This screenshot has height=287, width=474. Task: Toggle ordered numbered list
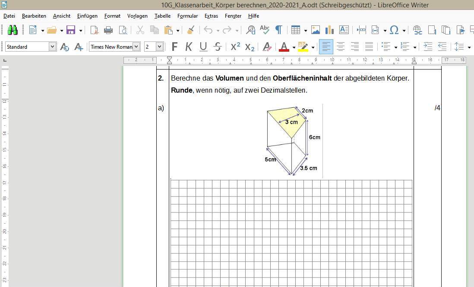pyautogui.click(x=405, y=47)
